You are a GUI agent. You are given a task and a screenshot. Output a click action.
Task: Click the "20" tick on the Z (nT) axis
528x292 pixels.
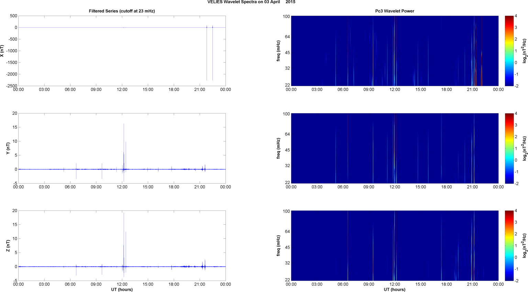(x=15, y=211)
